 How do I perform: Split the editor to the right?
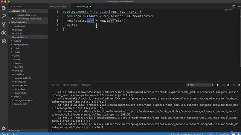(234, 6)
